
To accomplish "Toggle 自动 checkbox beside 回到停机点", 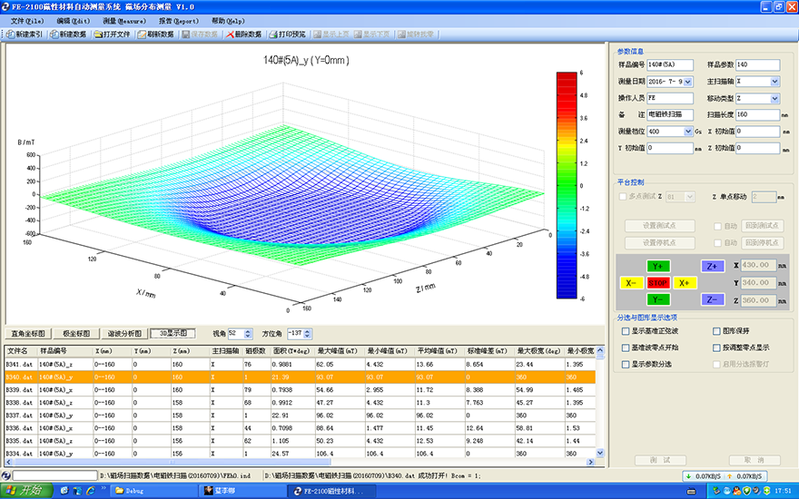I will click(x=717, y=243).
